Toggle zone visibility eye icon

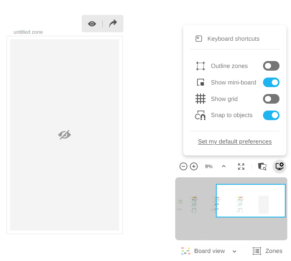pyautogui.click(x=92, y=24)
